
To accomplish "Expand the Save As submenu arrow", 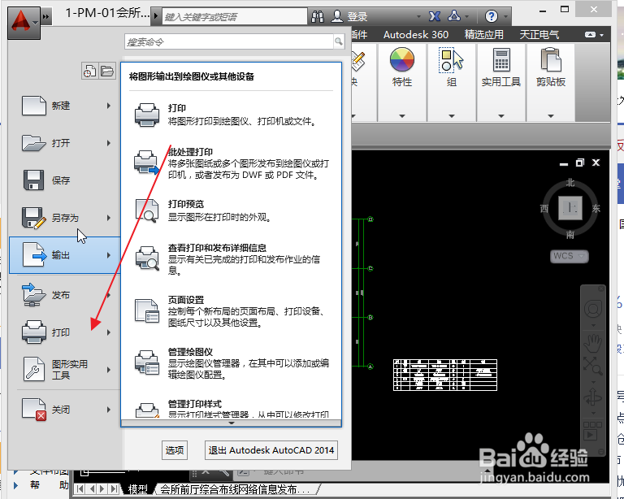I will (109, 218).
